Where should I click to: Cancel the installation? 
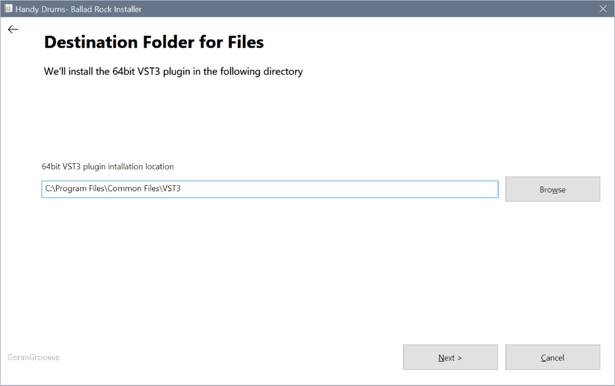click(553, 357)
